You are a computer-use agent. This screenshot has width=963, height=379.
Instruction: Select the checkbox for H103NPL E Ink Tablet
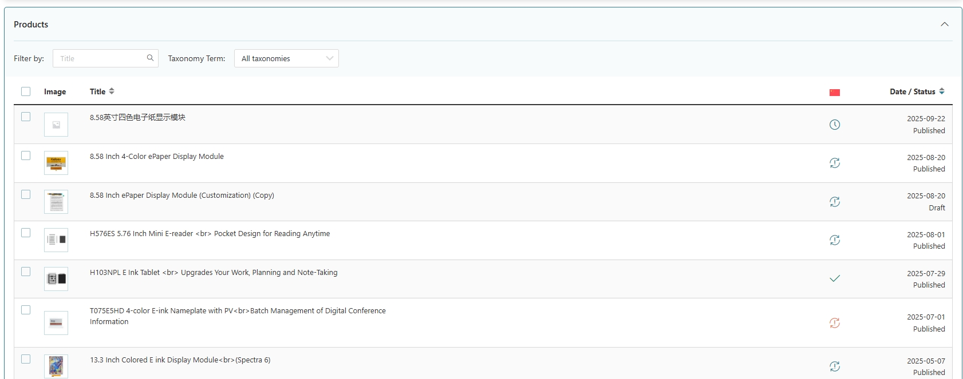click(x=26, y=272)
